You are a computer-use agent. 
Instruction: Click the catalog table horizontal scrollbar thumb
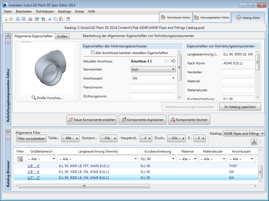pos(84,186)
